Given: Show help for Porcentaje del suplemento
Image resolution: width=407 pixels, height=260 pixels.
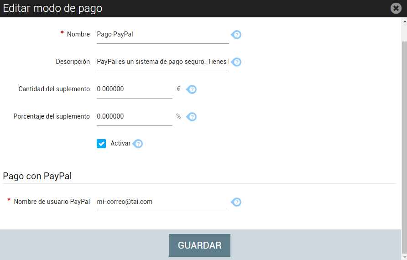Looking at the screenshot, I should (192, 117).
